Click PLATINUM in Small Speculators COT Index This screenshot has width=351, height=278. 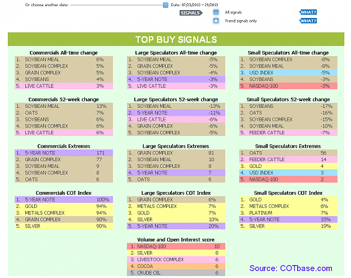tap(288, 213)
